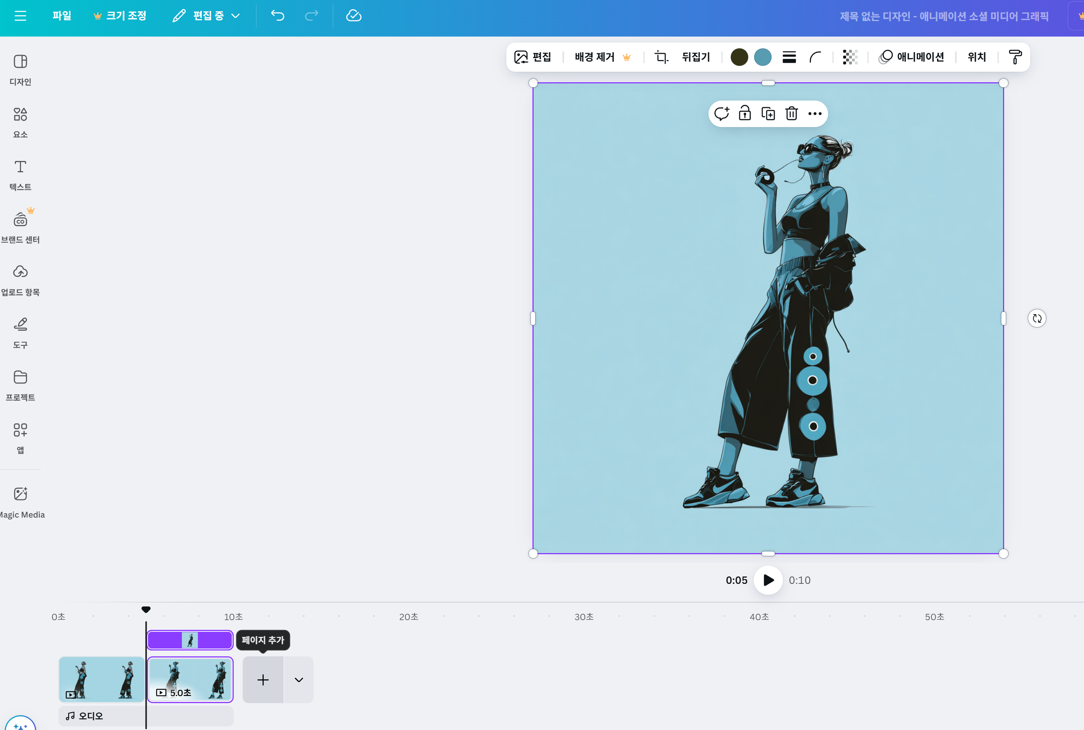Check the cloud save status icon

(354, 16)
